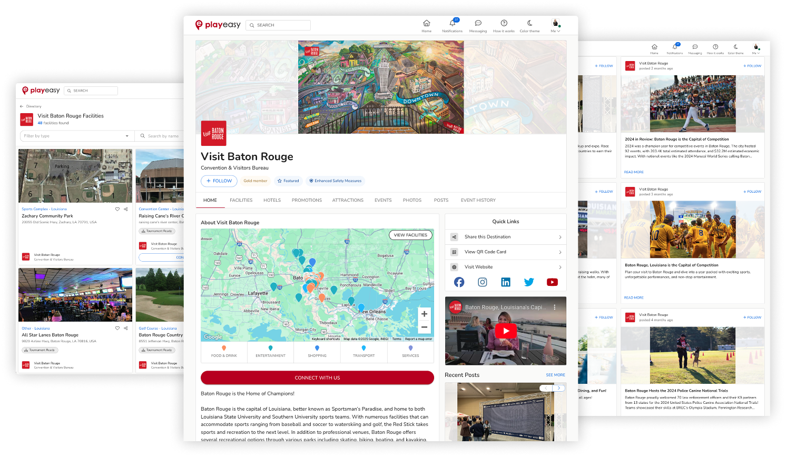
Task: Open Twitter social icon
Action: click(x=529, y=282)
